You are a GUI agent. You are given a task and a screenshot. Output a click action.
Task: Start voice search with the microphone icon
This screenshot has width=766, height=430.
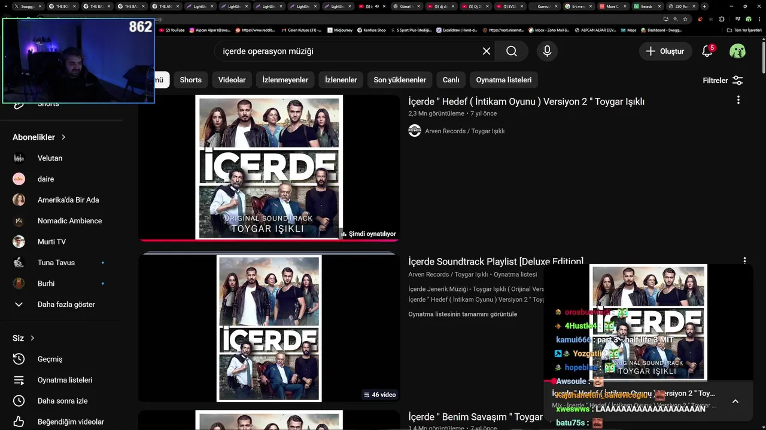click(x=547, y=51)
